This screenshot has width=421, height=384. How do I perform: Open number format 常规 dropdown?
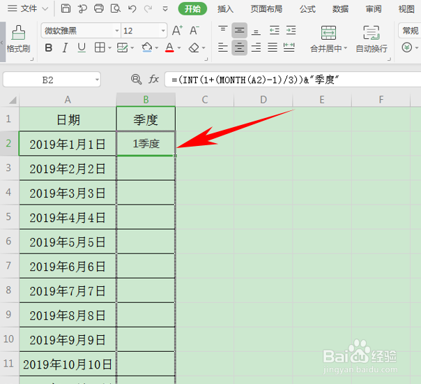pyautogui.click(x=410, y=31)
